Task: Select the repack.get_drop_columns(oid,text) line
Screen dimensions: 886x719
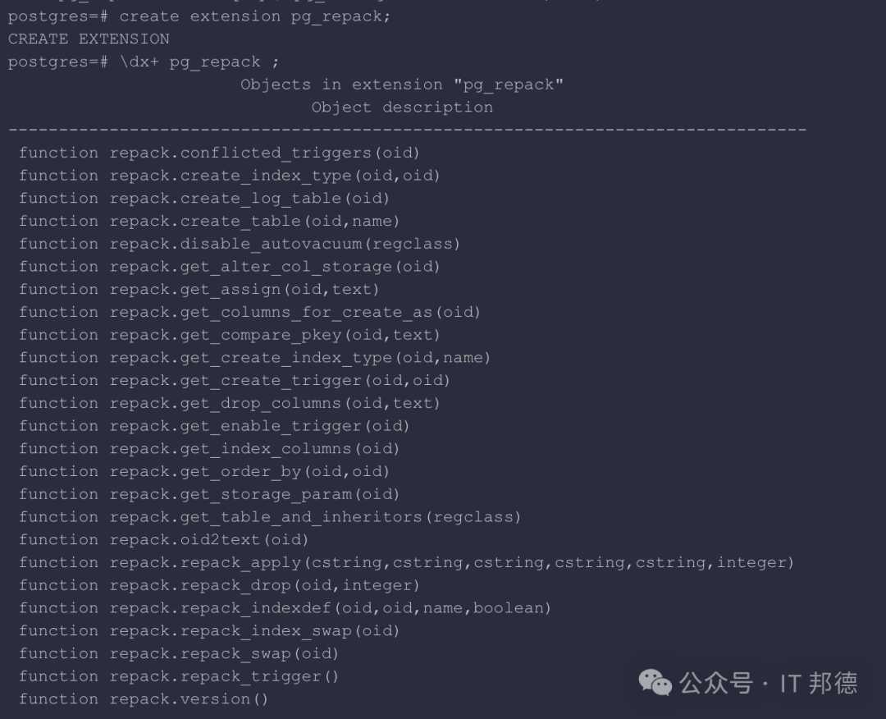Action: click(x=230, y=403)
